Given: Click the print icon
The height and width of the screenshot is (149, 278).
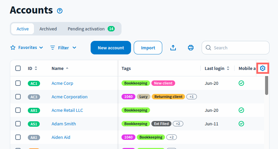Looking at the screenshot, I should tap(191, 48).
